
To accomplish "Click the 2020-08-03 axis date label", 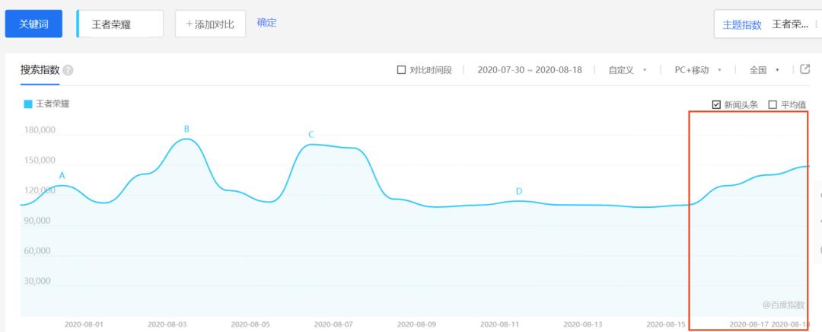I will (x=167, y=324).
